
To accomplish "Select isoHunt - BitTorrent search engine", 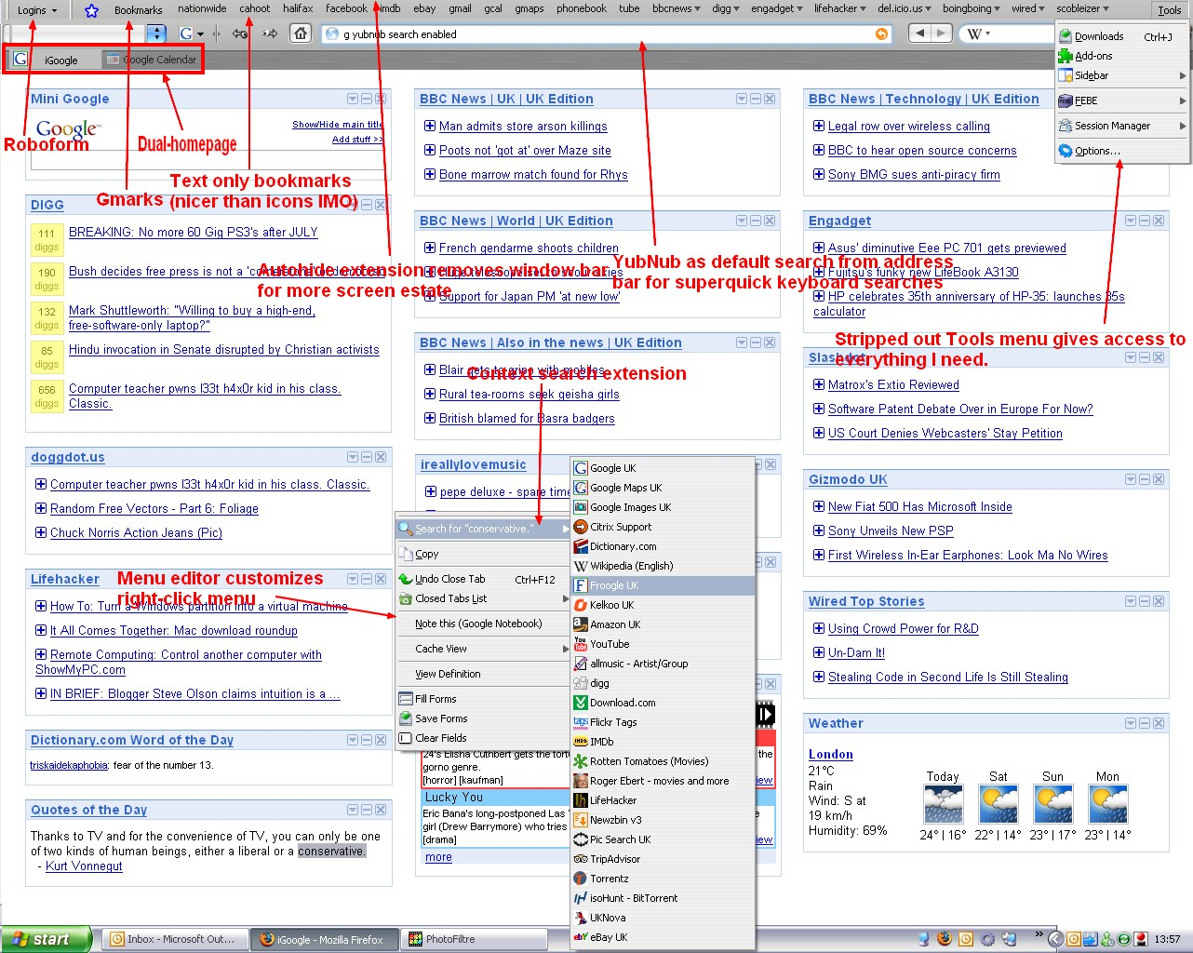I will (662, 898).
